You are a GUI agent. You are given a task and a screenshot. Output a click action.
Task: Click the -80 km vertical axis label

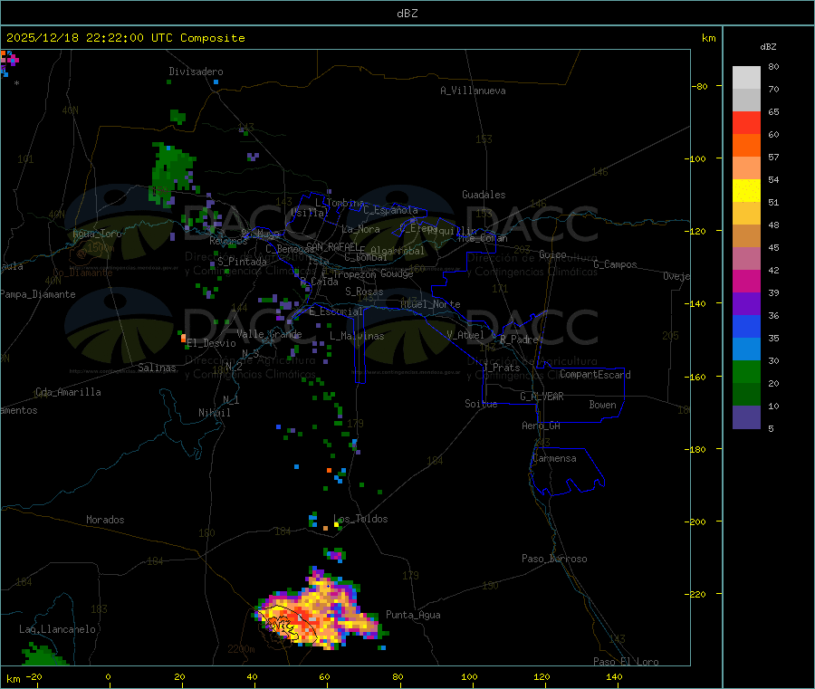pyautogui.click(x=699, y=86)
